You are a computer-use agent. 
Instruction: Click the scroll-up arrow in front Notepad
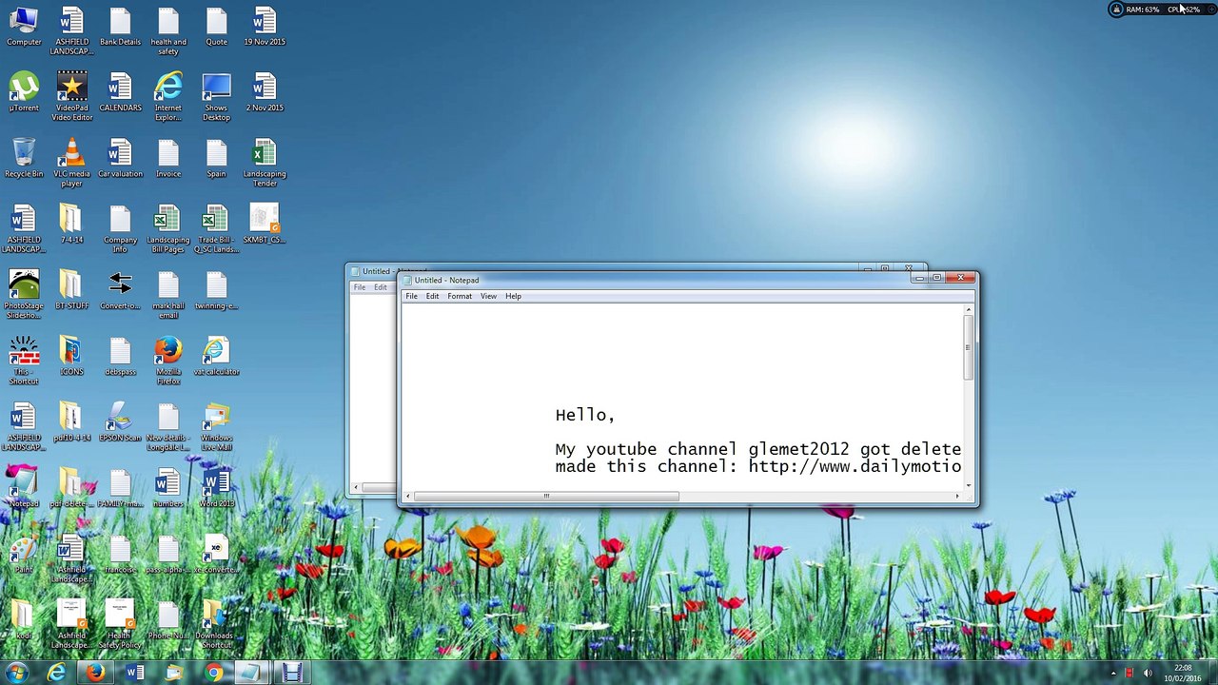pyautogui.click(x=969, y=309)
